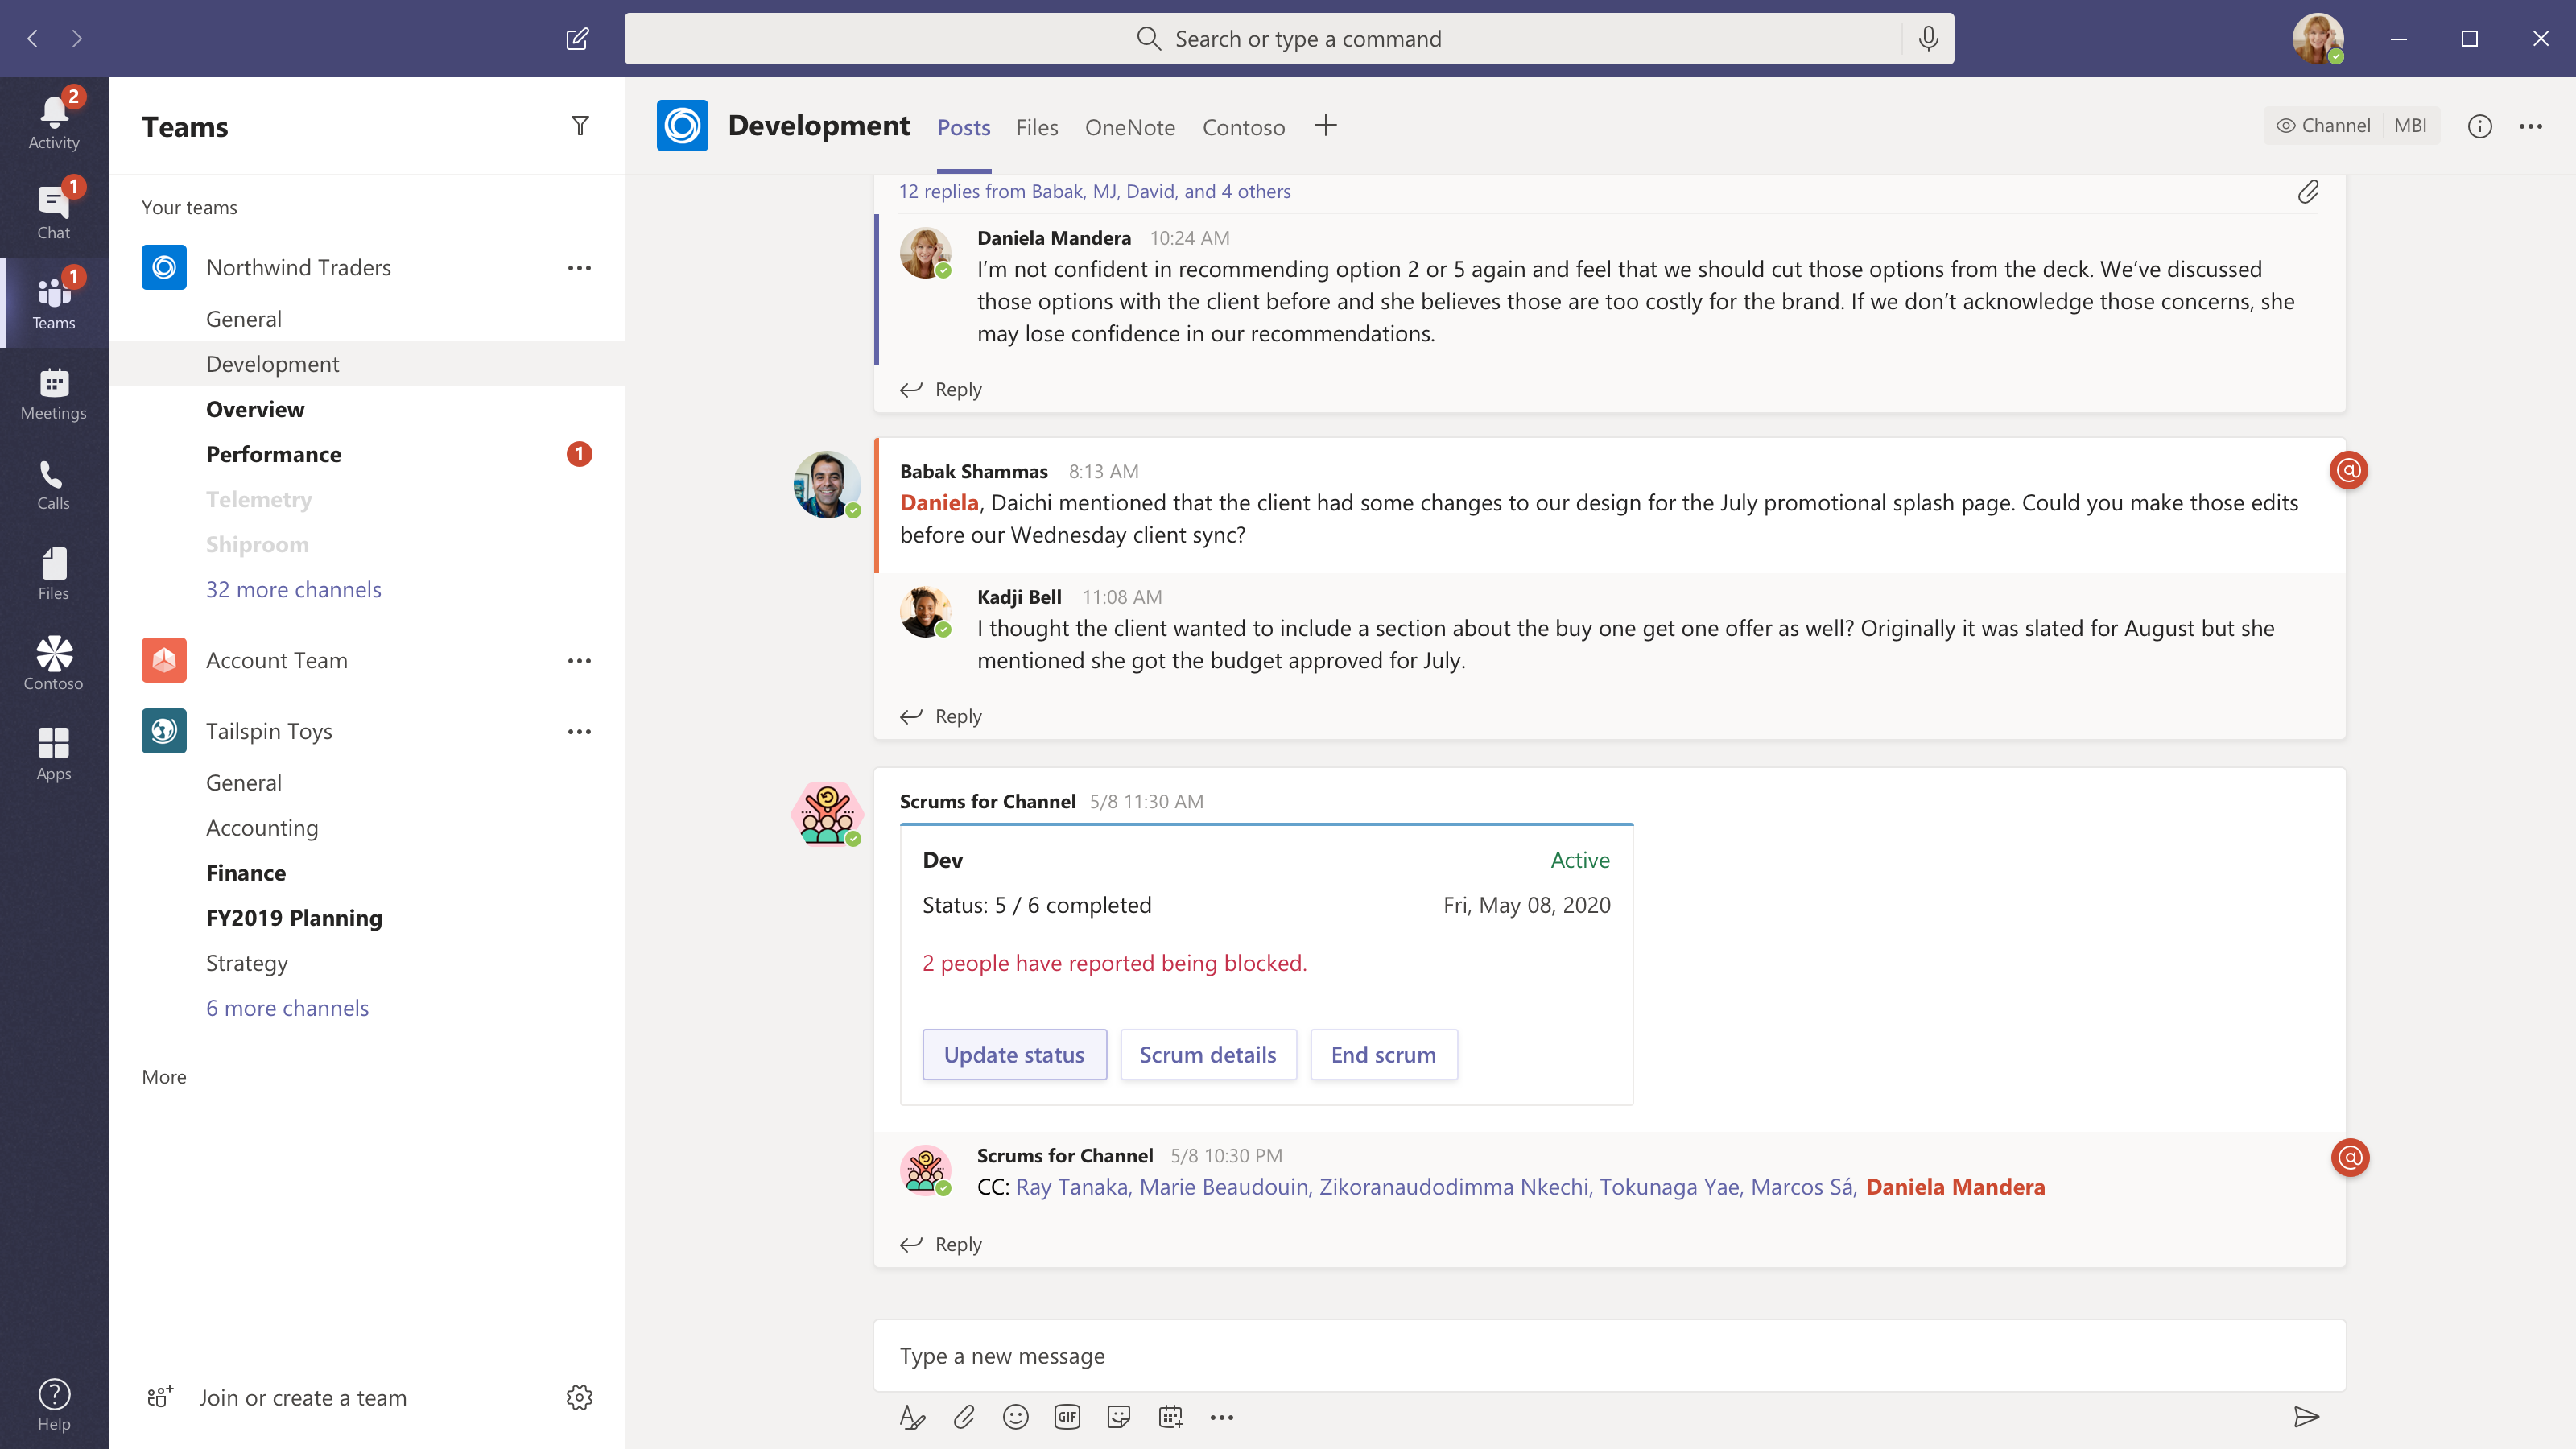2576x1449 pixels.
Task: Open the Performance channel
Action: point(274,454)
